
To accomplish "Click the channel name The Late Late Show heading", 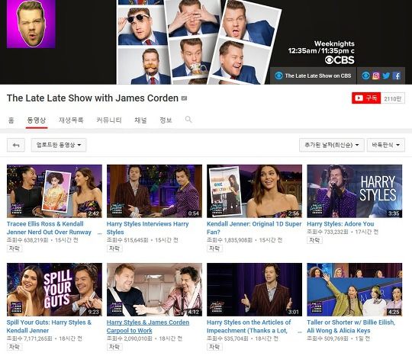I will pos(92,98).
